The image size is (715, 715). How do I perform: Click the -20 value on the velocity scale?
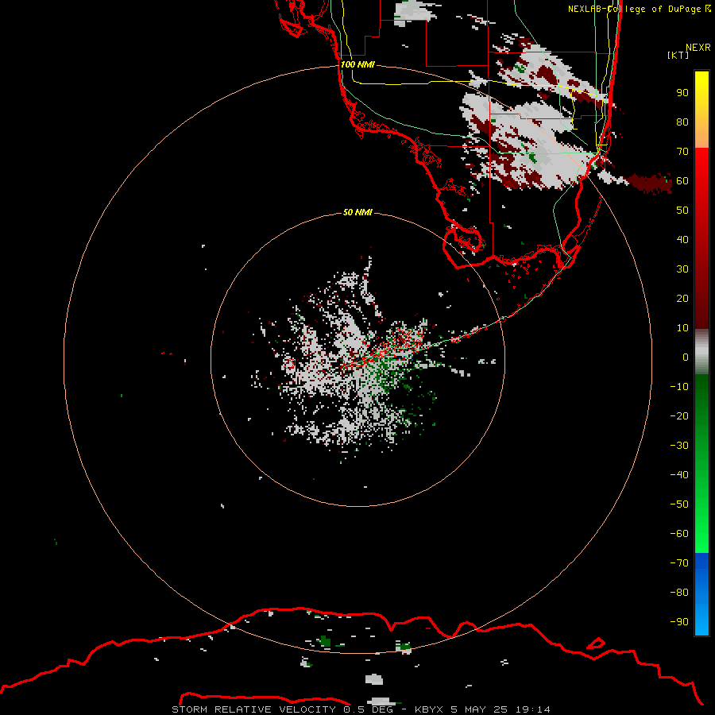679,415
